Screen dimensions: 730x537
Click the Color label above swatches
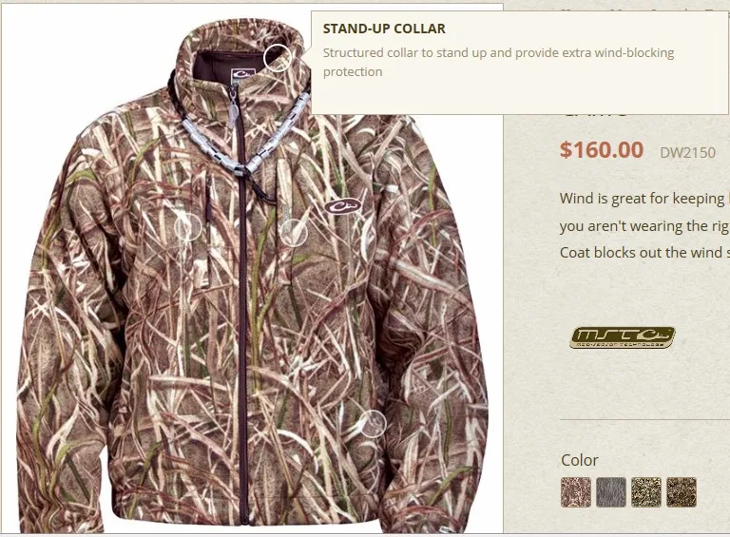[x=580, y=460]
